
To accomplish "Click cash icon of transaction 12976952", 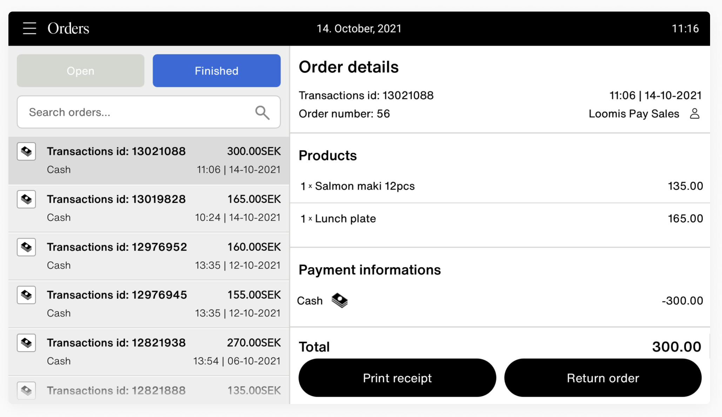I will (x=26, y=247).
